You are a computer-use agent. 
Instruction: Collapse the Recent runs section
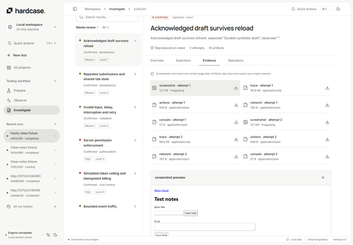point(55,124)
